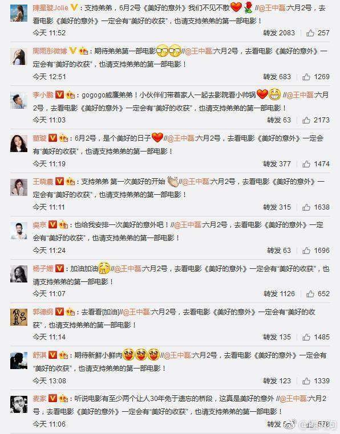
Task: Click 转发 1126 under 杨子姗's post
Action: click(x=279, y=294)
